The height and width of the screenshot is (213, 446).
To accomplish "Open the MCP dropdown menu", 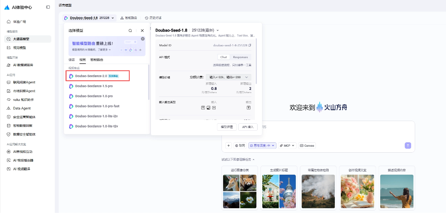I will (287, 146).
